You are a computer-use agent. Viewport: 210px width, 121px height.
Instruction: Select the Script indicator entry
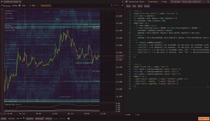pos(8,25)
